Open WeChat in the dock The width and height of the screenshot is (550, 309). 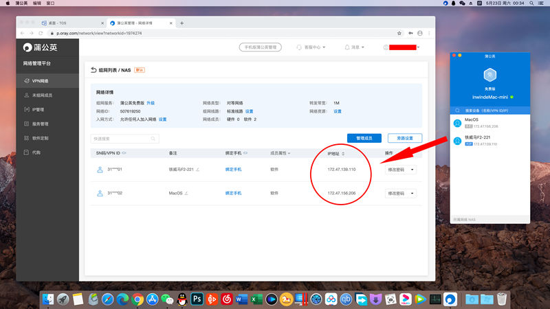[x=167, y=299]
